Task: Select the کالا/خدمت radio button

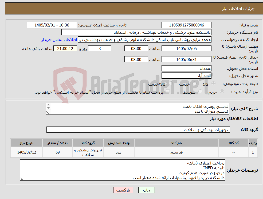Action: coord(171,83)
